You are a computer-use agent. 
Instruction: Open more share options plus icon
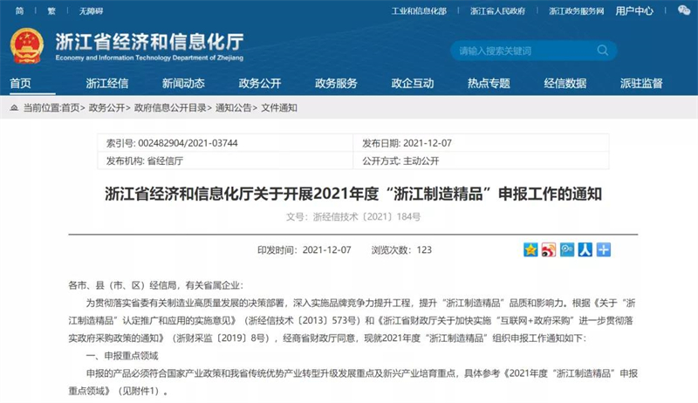[x=603, y=249]
